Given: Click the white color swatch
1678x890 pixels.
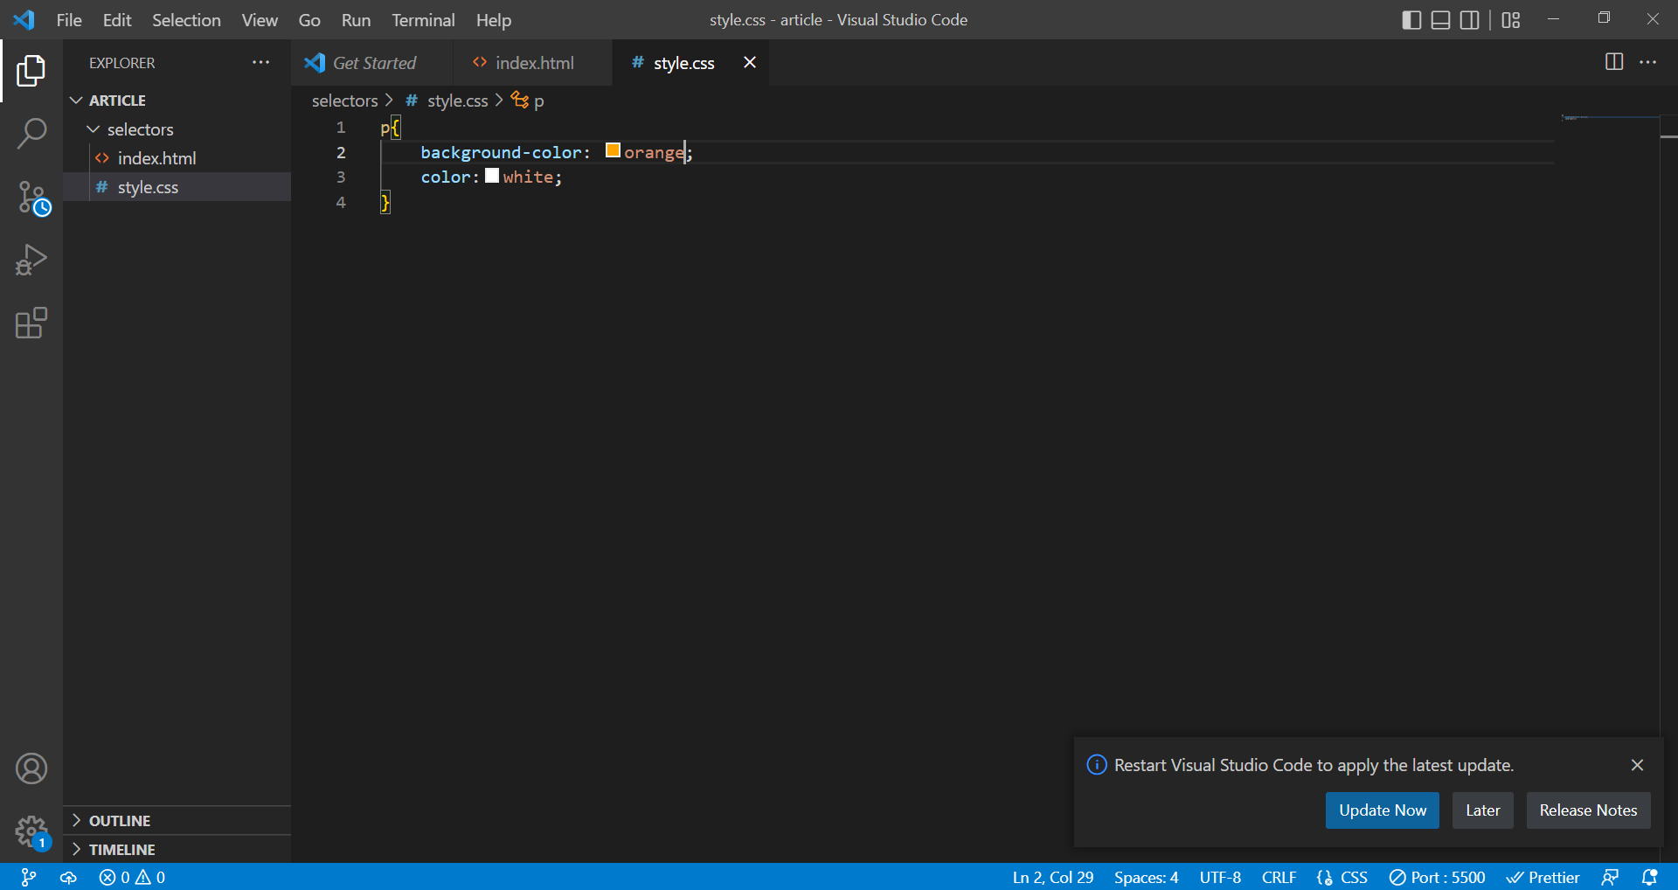Looking at the screenshot, I should (x=492, y=176).
